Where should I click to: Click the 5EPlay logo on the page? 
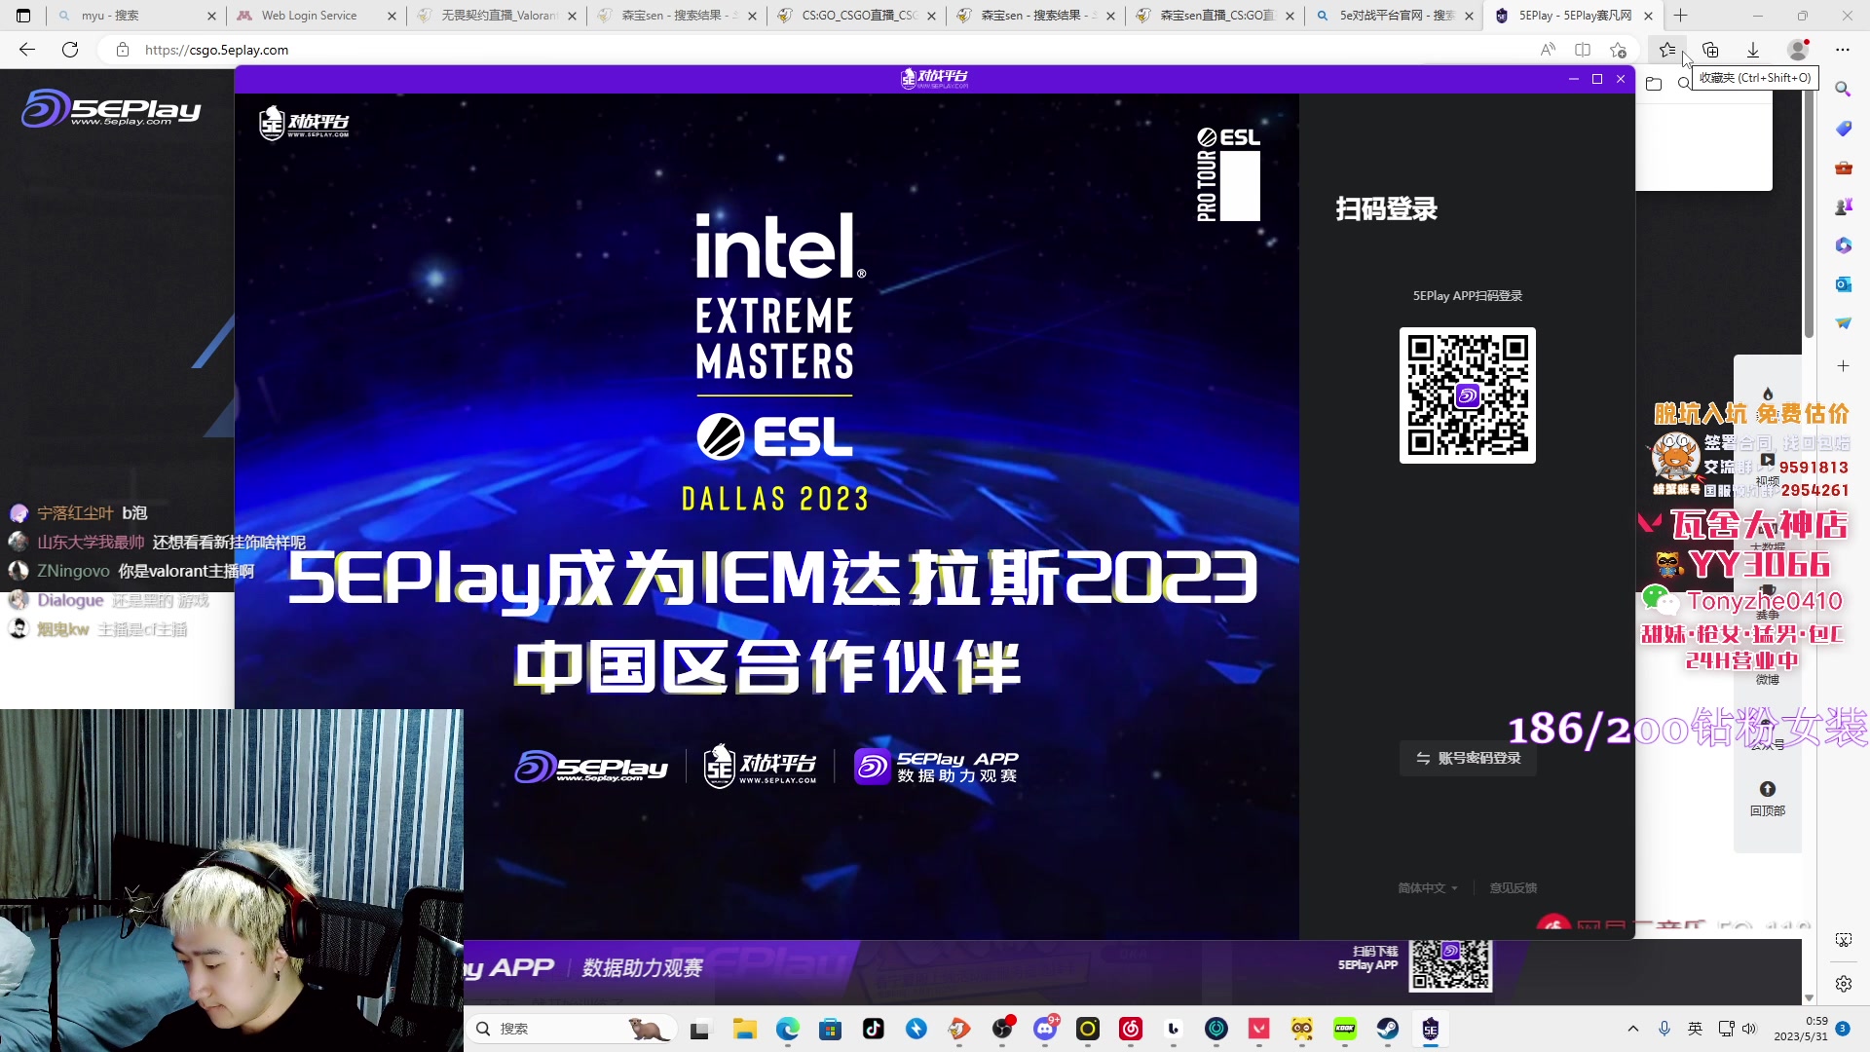[x=111, y=108]
